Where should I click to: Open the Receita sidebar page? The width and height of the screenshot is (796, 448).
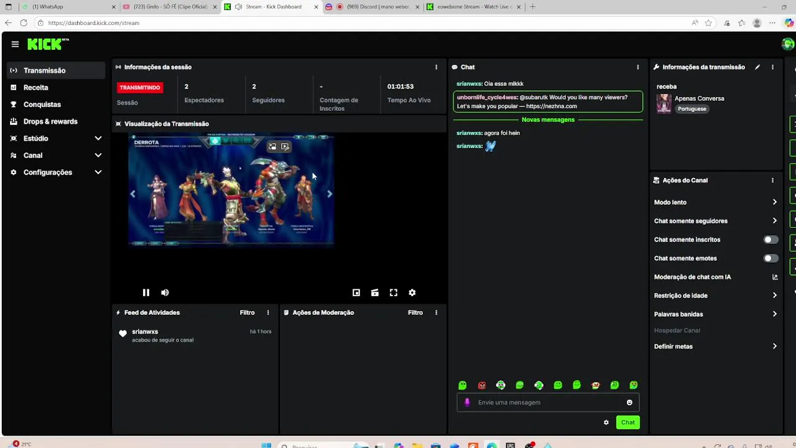56,88
